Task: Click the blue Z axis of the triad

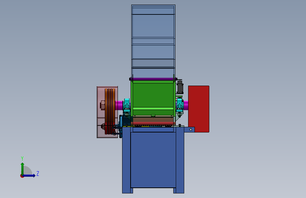Action: pos(29,175)
